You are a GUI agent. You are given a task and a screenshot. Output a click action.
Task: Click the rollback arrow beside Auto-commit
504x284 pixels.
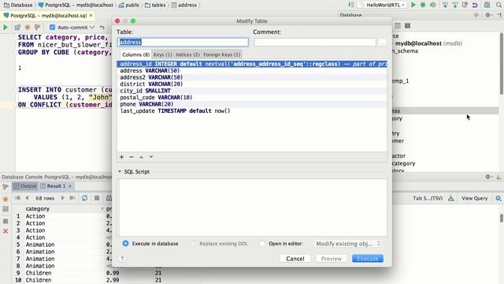tap(102, 28)
